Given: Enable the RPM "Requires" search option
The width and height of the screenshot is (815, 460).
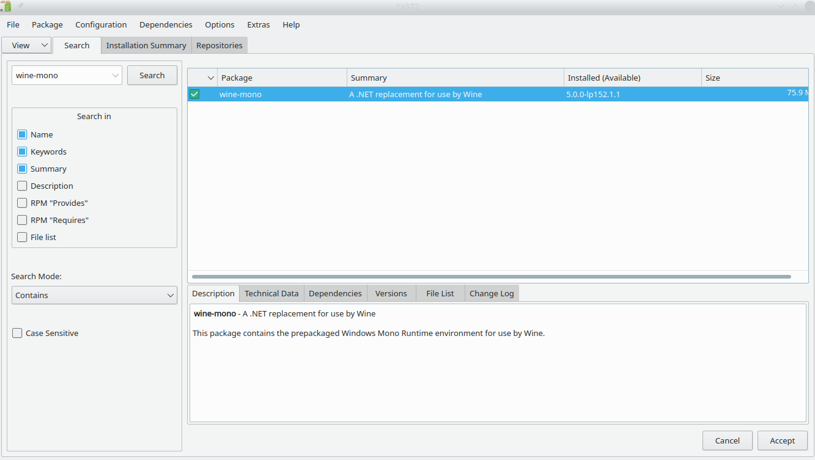Looking at the screenshot, I should (x=22, y=220).
